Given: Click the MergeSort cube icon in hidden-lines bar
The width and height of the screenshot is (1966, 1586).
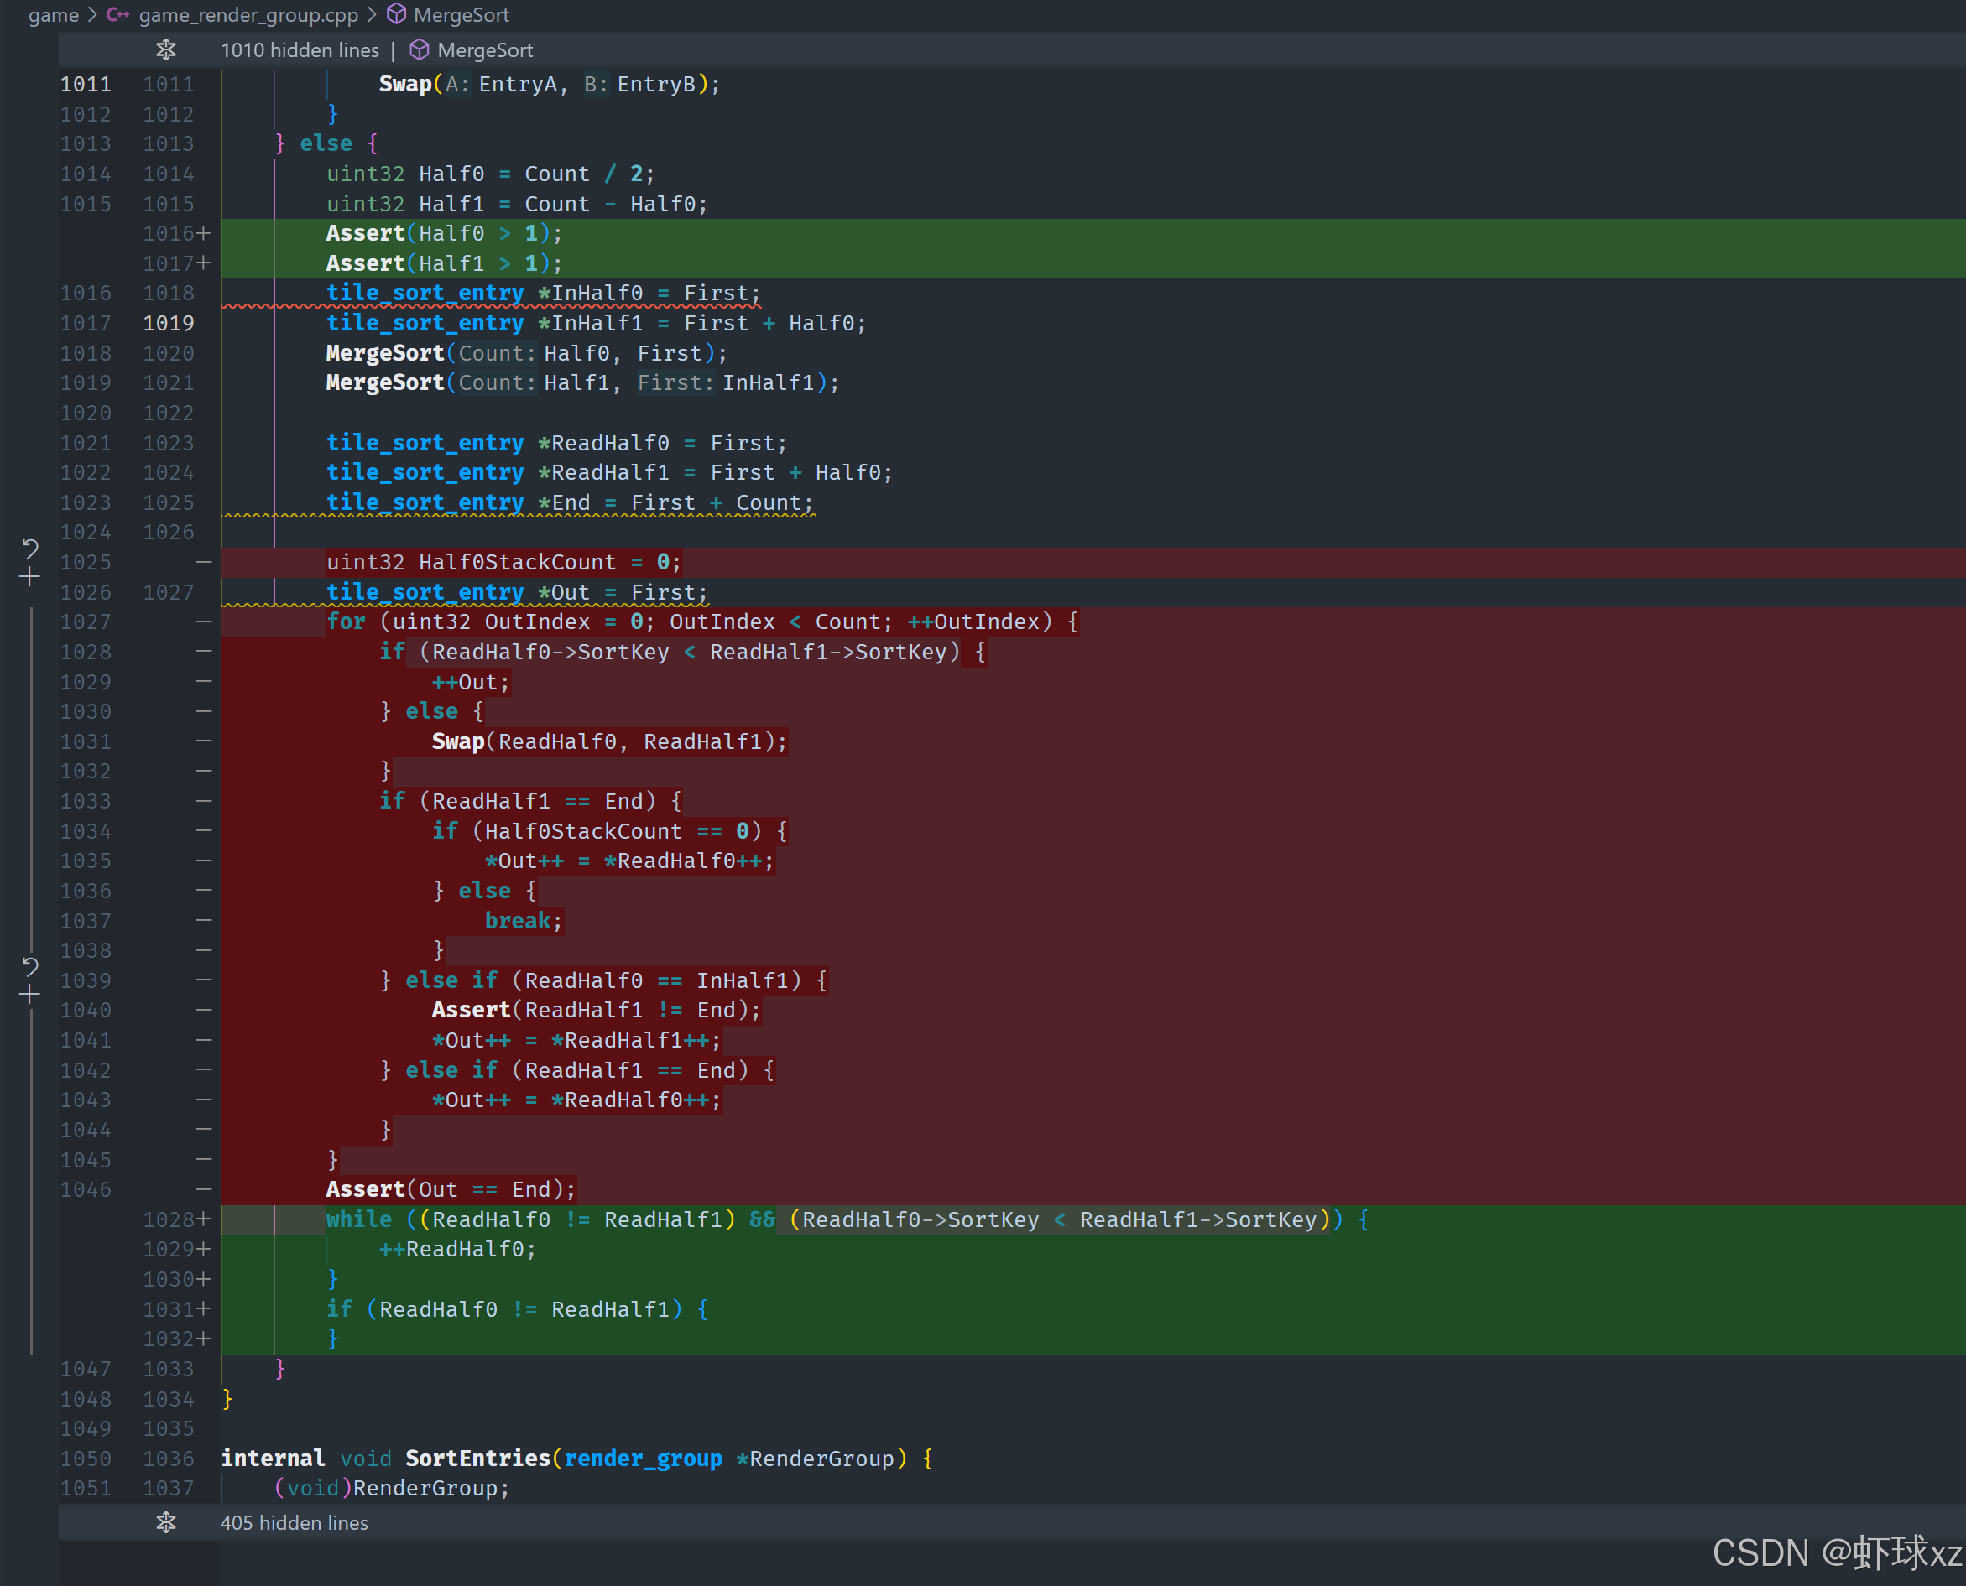Looking at the screenshot, I should click(x=419, y=49).
